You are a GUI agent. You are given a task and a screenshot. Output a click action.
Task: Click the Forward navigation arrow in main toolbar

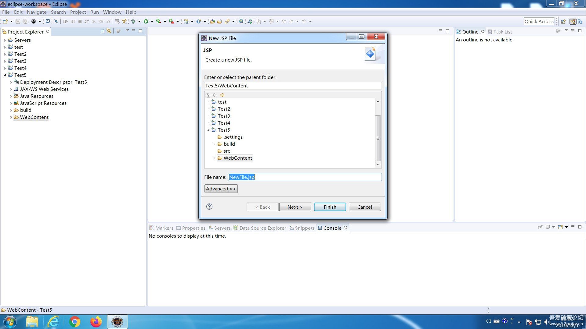(304, 21)
